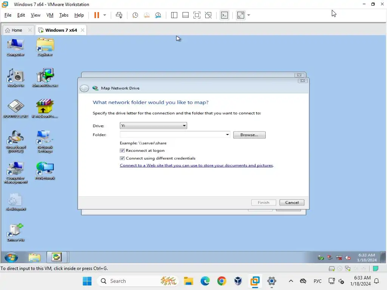The width and height of the screenshot is (387, 290).
Task: Select the desktop.ini file icon
Action: click(15, 202)
